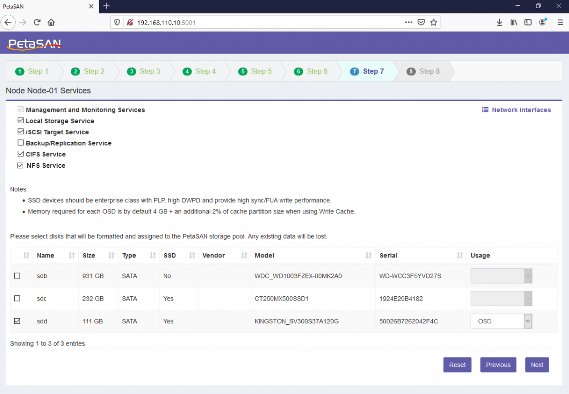Sort the table by Vendor column arrows
569x394 pixels.
tap(244, 256)
